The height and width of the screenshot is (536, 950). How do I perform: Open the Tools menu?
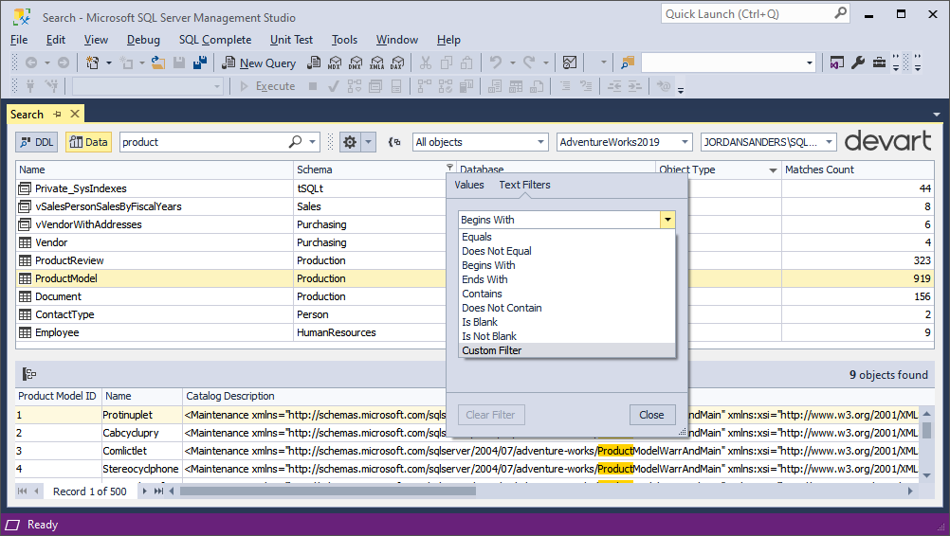pyautogui.click(x=344, y=40)
